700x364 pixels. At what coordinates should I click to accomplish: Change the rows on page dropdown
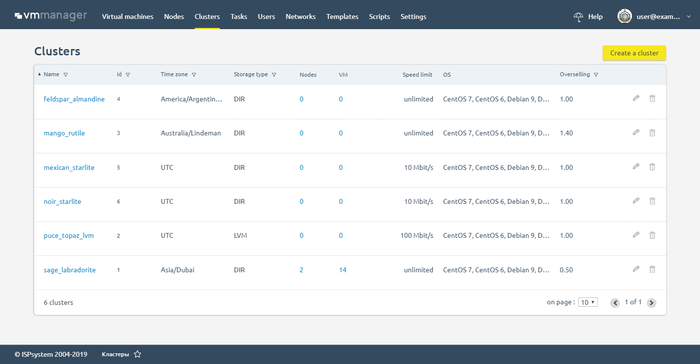pyautogui.click(x=588, y=302)
